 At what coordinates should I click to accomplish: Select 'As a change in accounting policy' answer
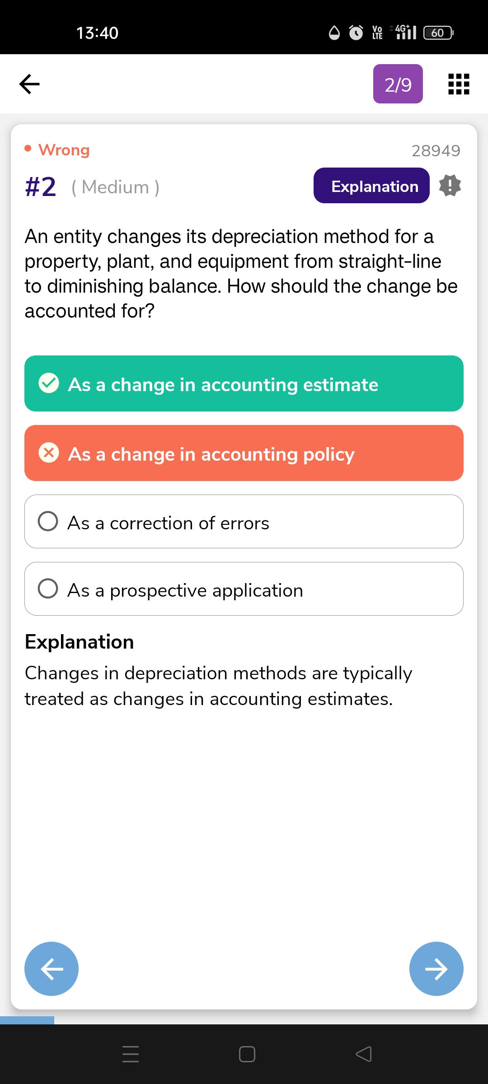tap(244, 453)
